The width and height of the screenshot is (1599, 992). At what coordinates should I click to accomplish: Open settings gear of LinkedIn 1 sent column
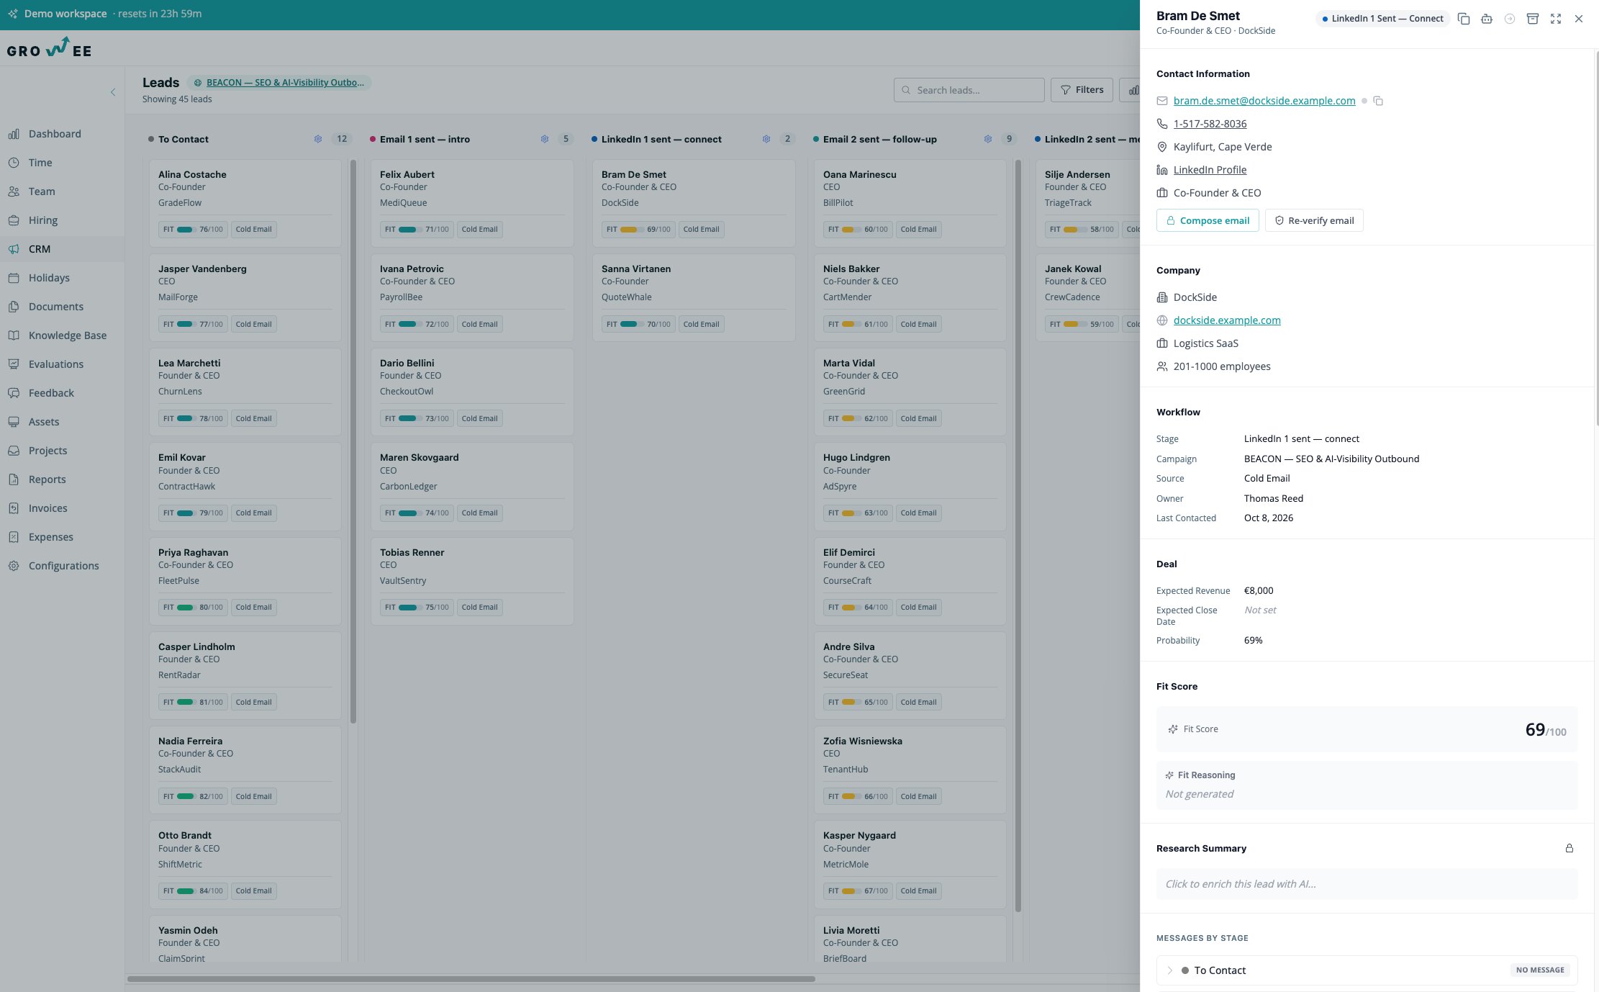pos(766,139)
